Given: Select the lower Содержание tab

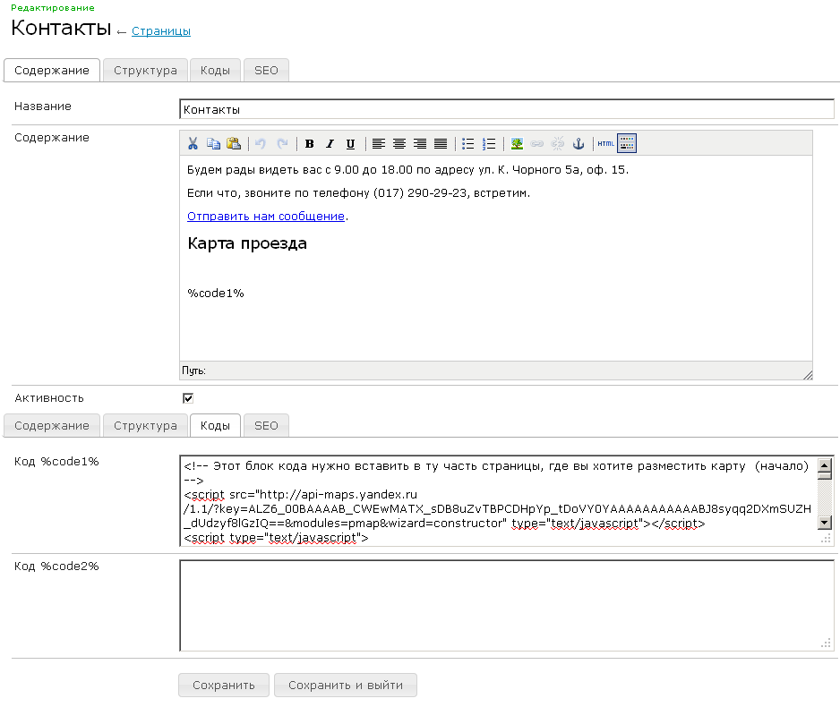Looking at the screenshot, I should 52,425.
